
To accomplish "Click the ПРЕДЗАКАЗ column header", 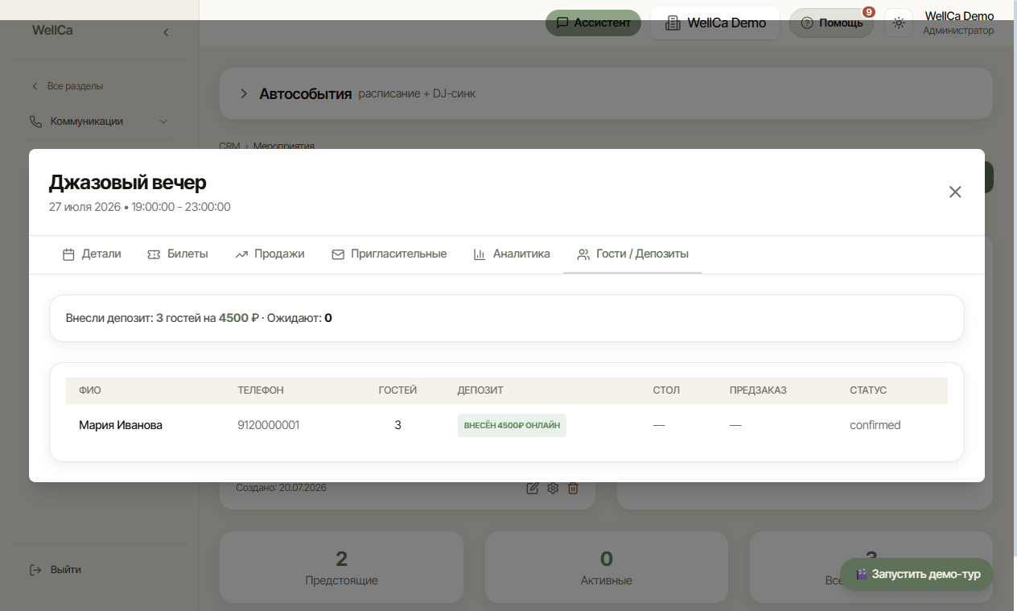I will (758, 390).
